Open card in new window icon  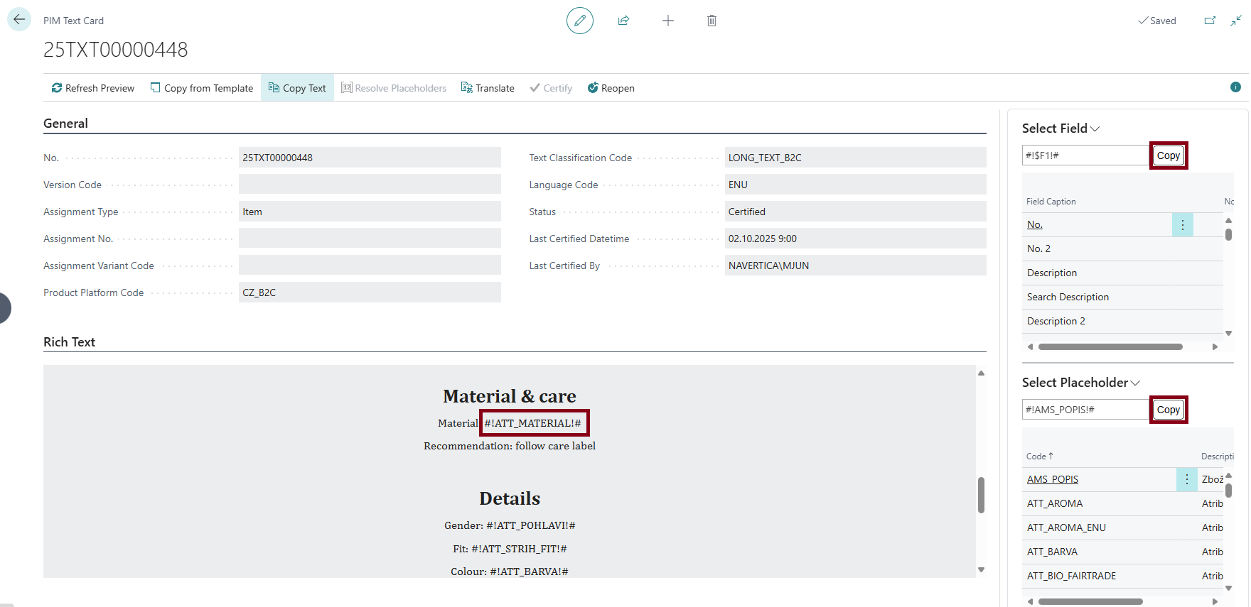pos(1209,21)
